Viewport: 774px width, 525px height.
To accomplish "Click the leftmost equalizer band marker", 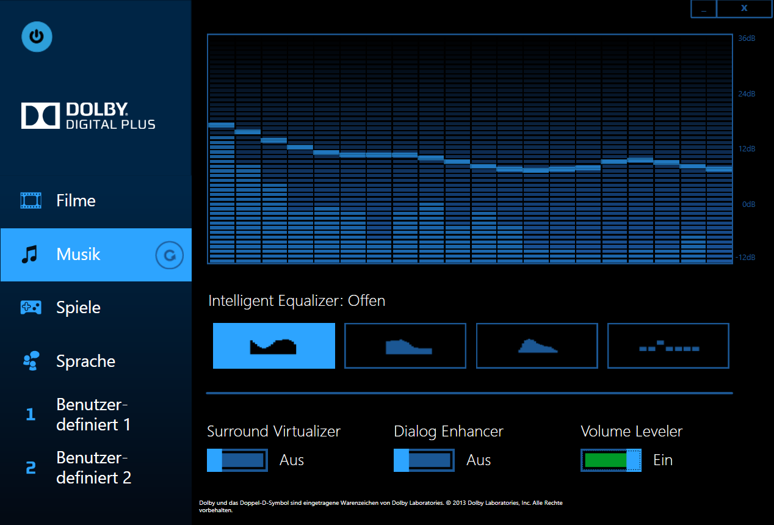I will [221, 125].
